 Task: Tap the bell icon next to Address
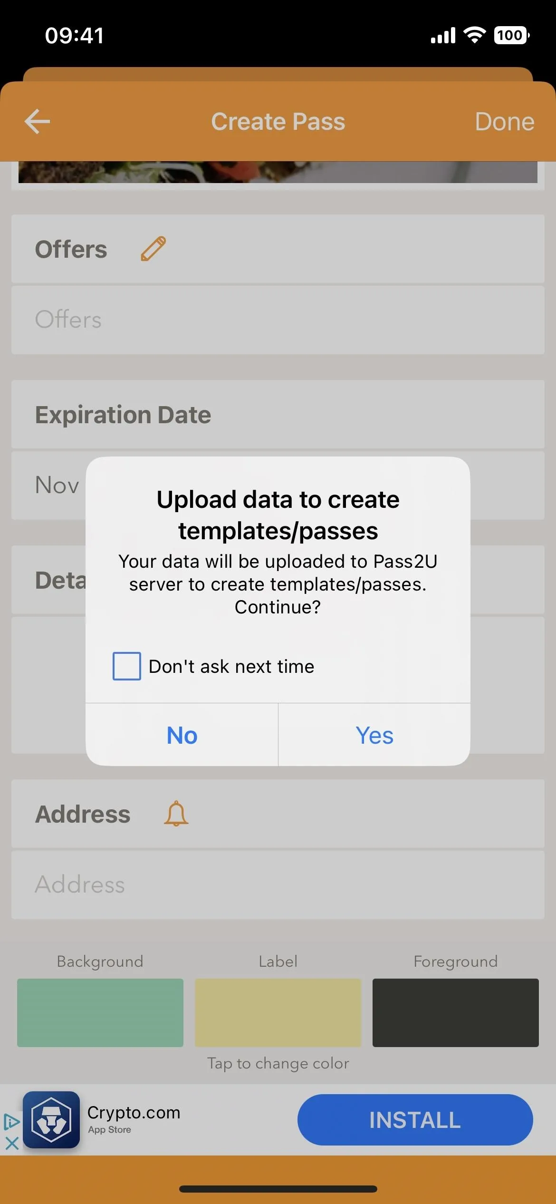pyautogui.click(x=176, y=814)
